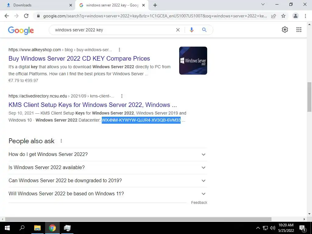Click the vertical scrollbar thumb
Viewport: 312px width, 234px height.
pos(309,97)
